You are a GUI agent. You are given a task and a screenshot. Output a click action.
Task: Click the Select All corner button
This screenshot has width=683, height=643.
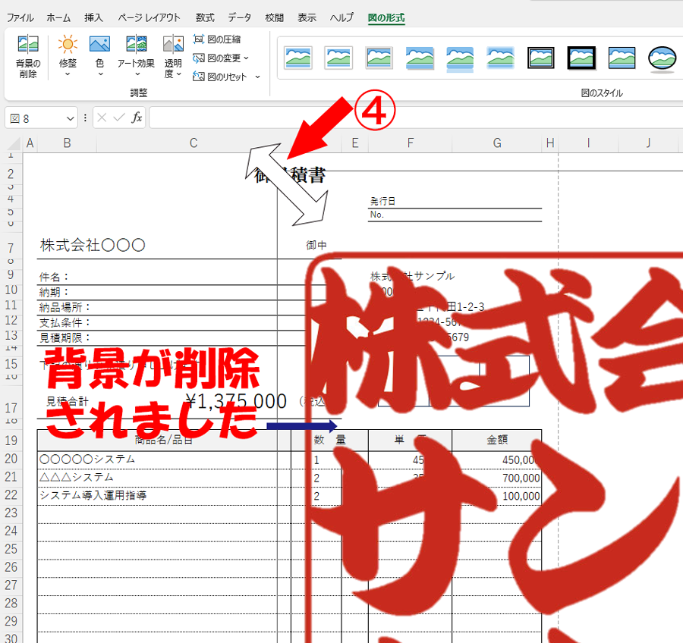pyautogui.click(x=12, y=143)
